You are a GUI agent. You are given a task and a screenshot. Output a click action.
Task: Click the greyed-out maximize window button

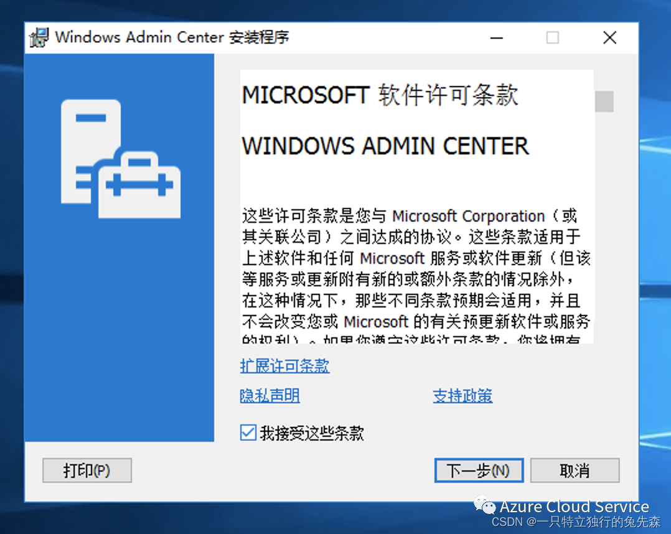click(x=553, y=37)
